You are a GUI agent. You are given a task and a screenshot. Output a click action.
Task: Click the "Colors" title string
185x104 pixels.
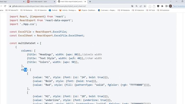[x=44, y=62]
